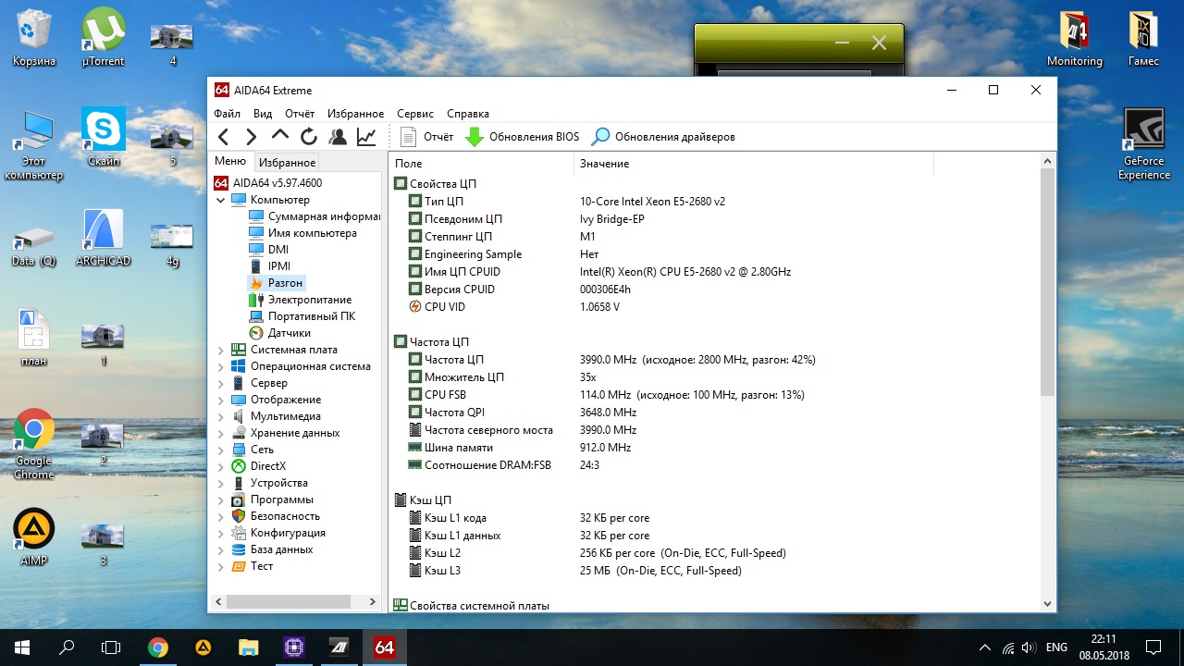
Task: Open File Explorer from the taskbar
Action: click(248, 647)
